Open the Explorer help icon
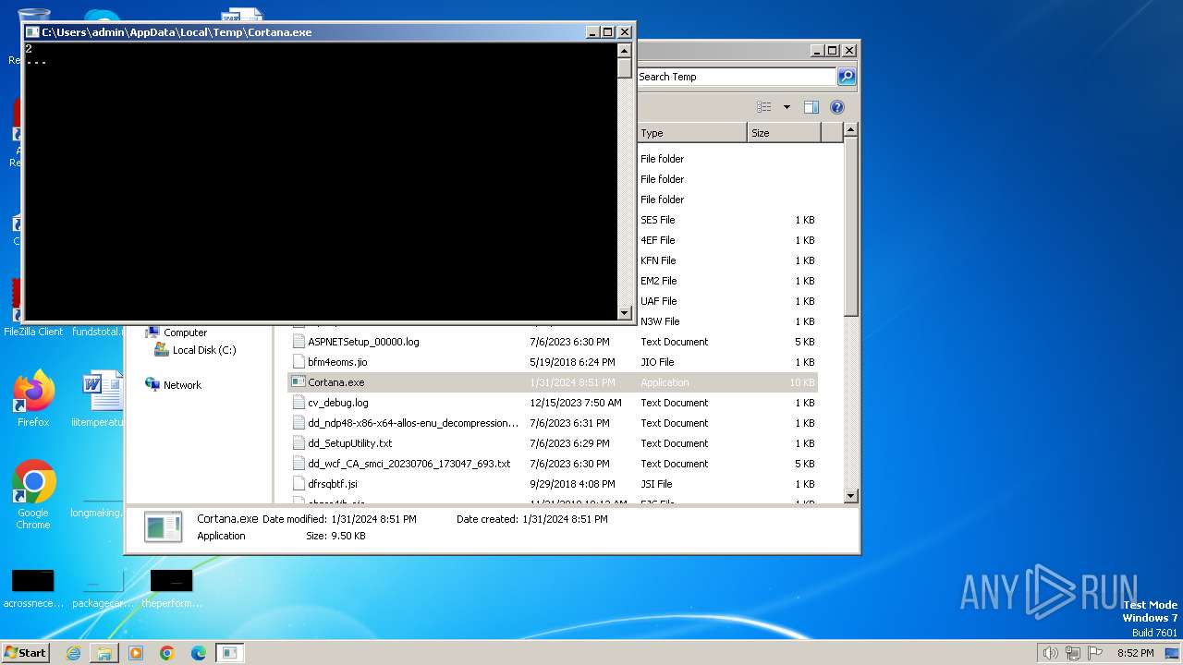 837,107
